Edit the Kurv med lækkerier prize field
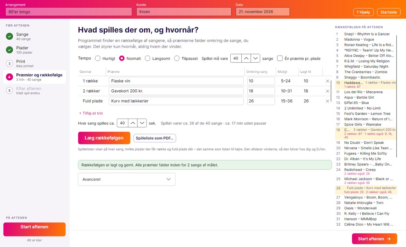 click(176, 101)
